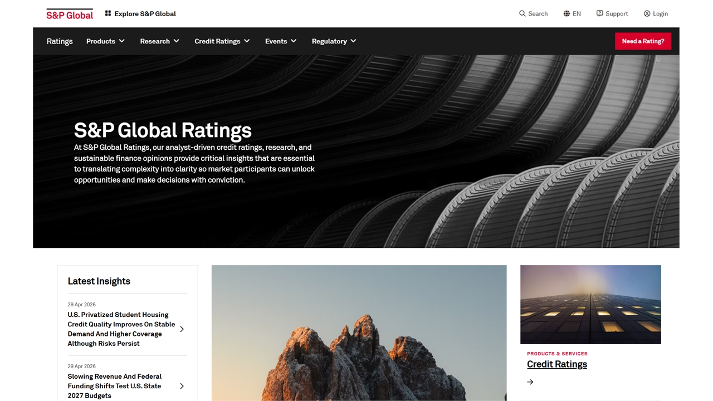Open Support via the book icon
Image resolution: width=713 pixels, height=401 pixels.
pyautogui.click(x=599, y=13)
